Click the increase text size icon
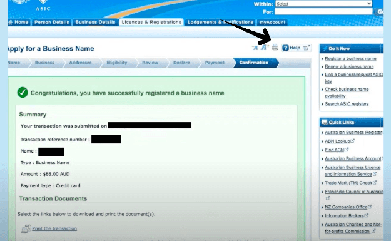 pyautogui.click(x=265, y=47)
